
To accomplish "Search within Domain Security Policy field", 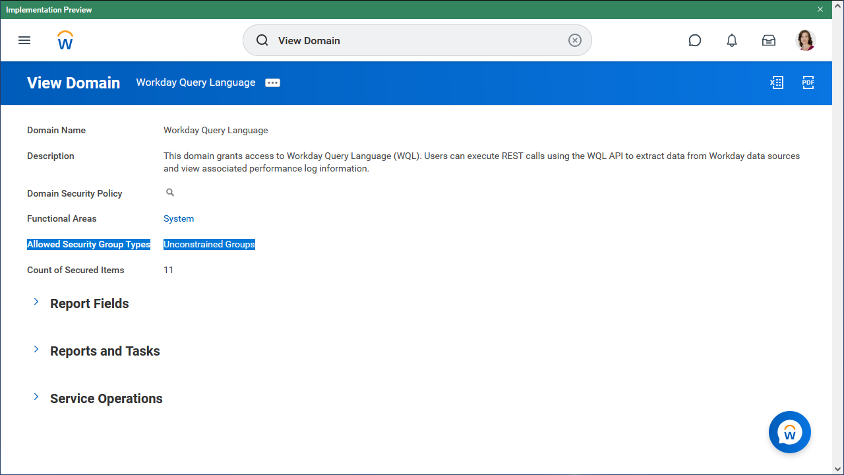I will pyautogui.click(x=169, y=192).
